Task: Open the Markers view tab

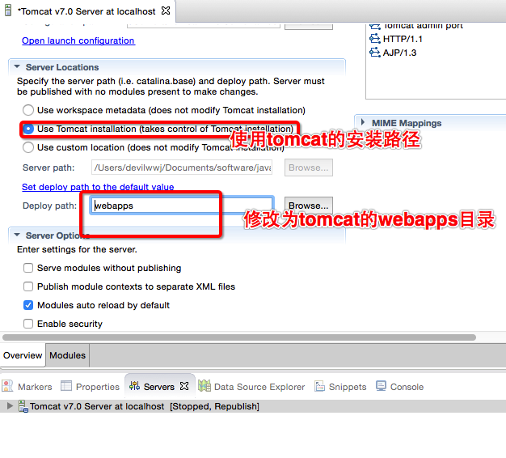Action: click(27, 387)
